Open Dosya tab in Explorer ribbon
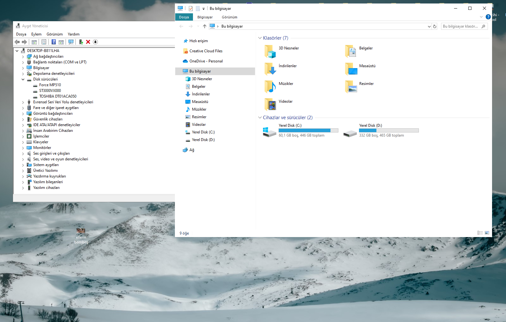Viewport: 506px width, 322px height. click(184, 17)
